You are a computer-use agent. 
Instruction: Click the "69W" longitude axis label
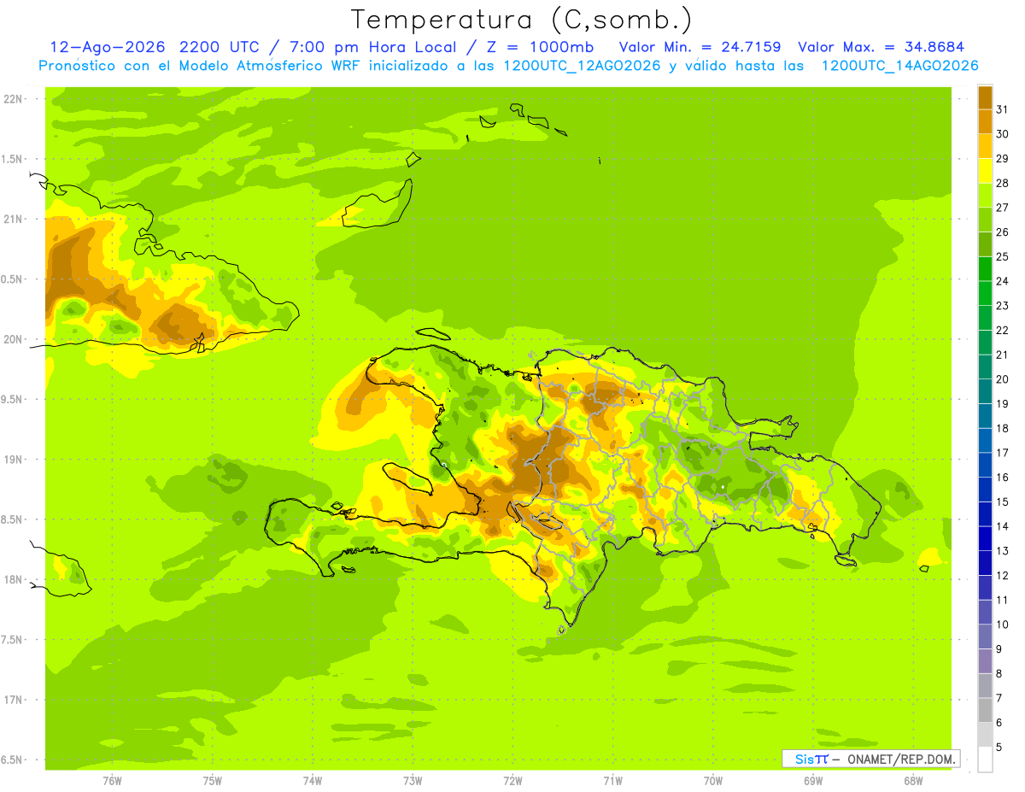(x=813, y=780)
